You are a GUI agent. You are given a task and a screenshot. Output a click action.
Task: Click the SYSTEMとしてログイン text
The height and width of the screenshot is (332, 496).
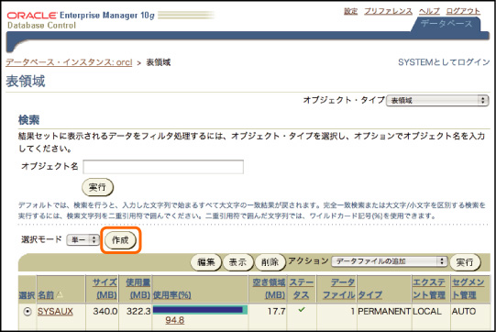[444, 62]
